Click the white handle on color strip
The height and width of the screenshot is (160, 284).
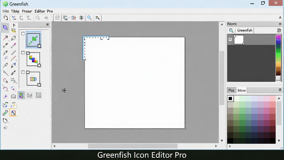[x=278, y=78]
